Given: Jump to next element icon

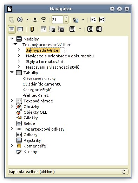Looking at the screenshot, I should tap(44, 20).
